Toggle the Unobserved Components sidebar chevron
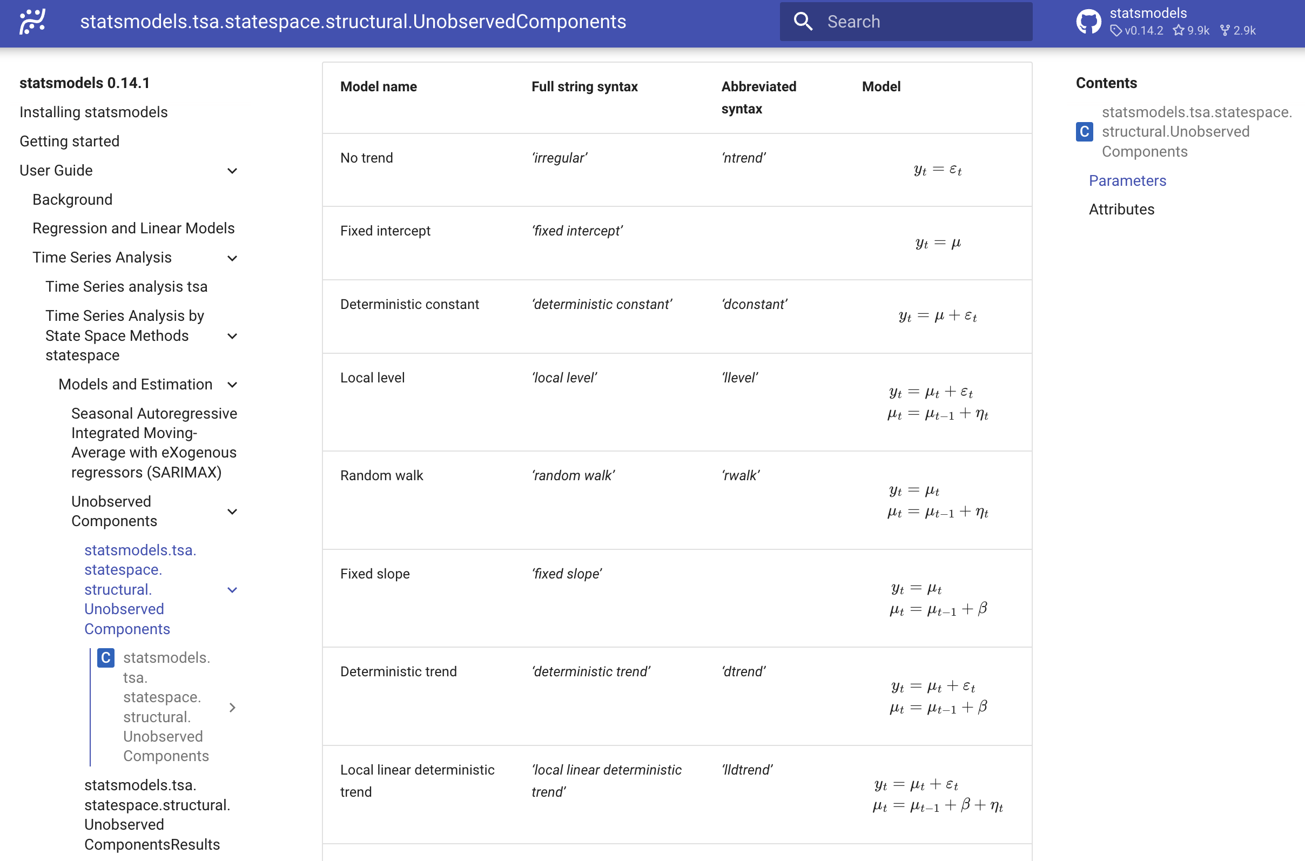 tap(232, 512)
